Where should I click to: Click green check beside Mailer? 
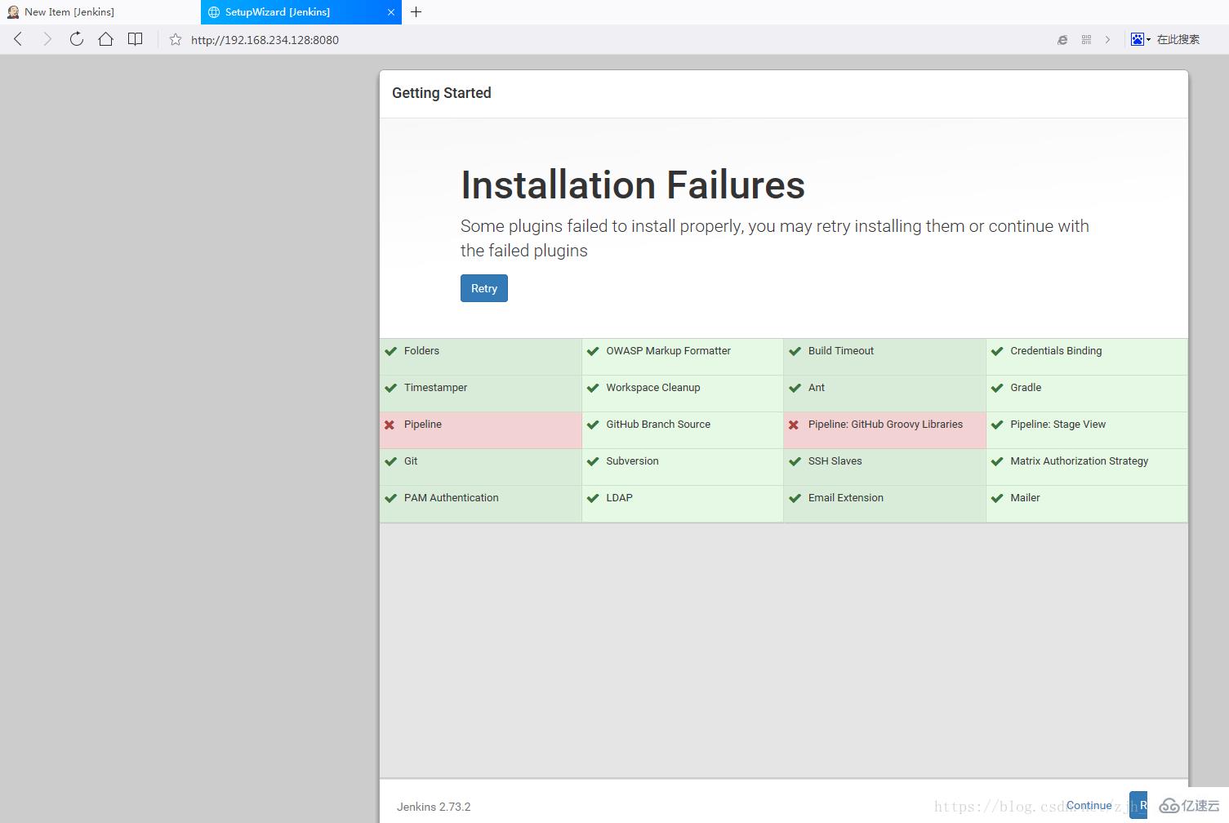(997, 498)
